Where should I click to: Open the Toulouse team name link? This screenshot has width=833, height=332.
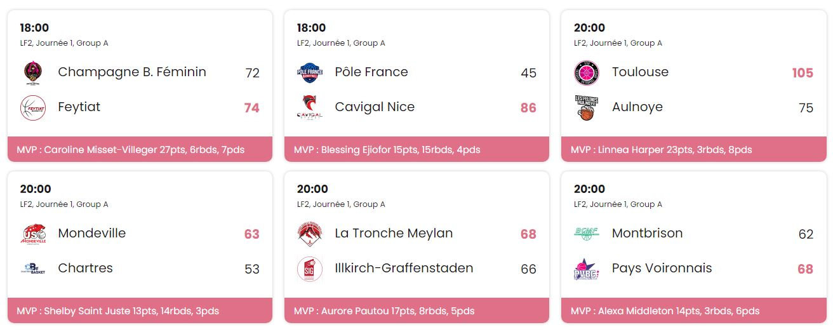pos(640,72)
